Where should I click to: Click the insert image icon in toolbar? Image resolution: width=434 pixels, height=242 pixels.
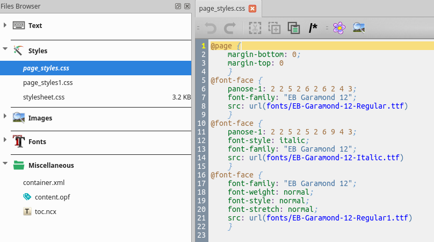359,28
